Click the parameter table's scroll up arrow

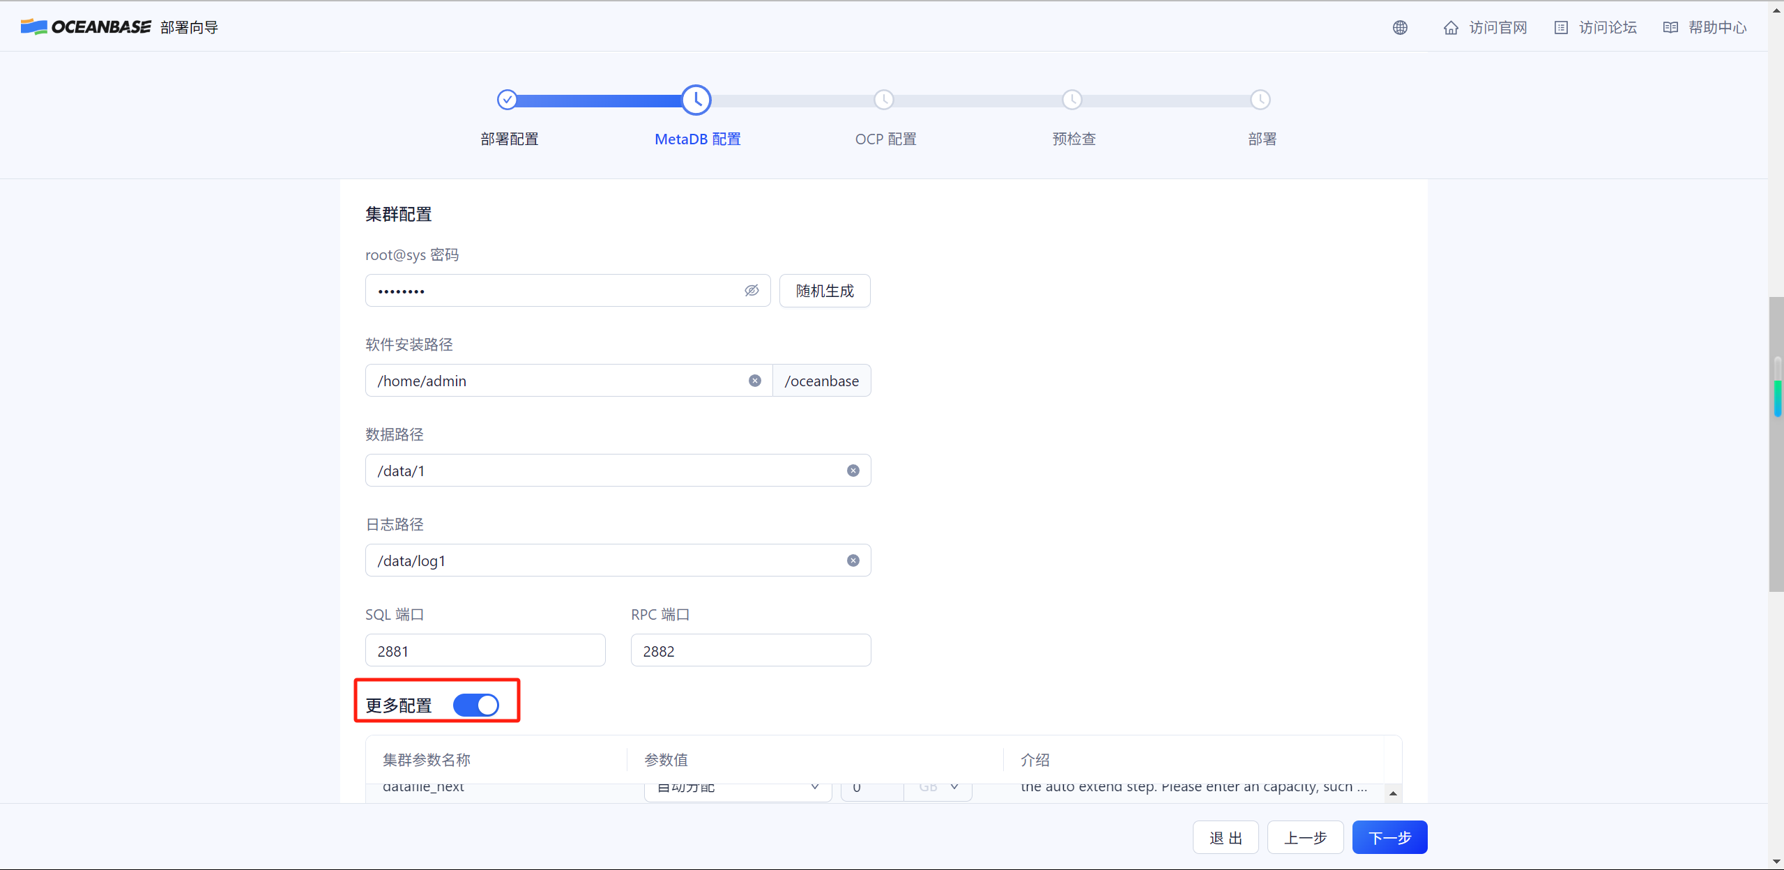1392,793
